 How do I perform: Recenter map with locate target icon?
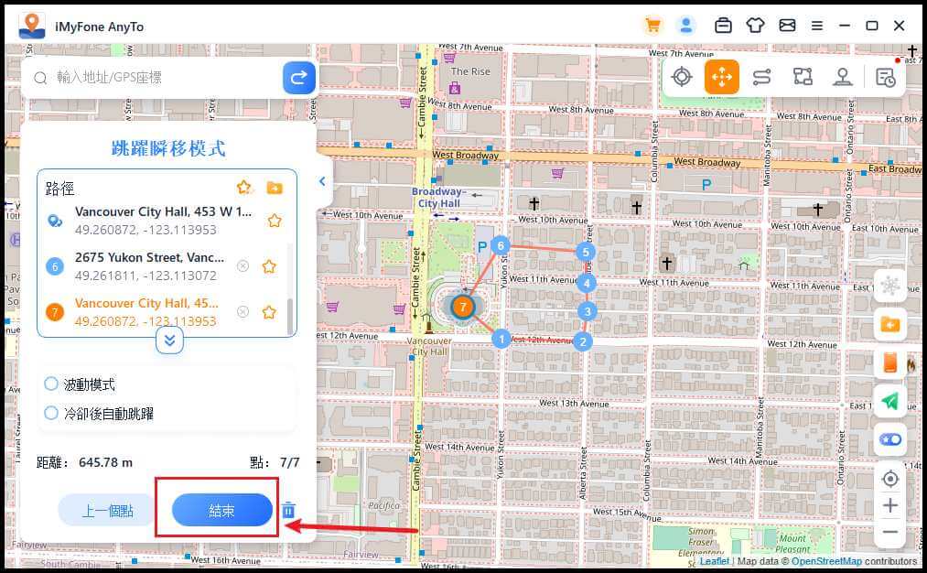click(890, 479)
